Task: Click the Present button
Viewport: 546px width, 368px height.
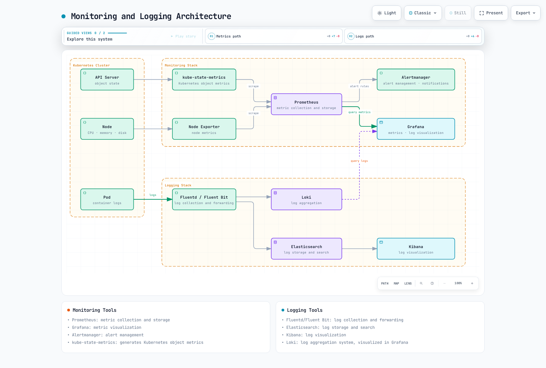Action: [x=491, y=13]
